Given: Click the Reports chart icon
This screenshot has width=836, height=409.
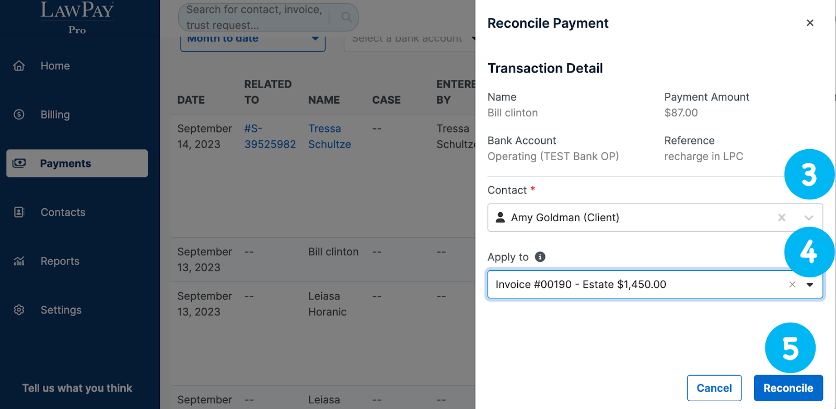Looking at the screenshot, I should pyautogui.click(x=19, y=261).
